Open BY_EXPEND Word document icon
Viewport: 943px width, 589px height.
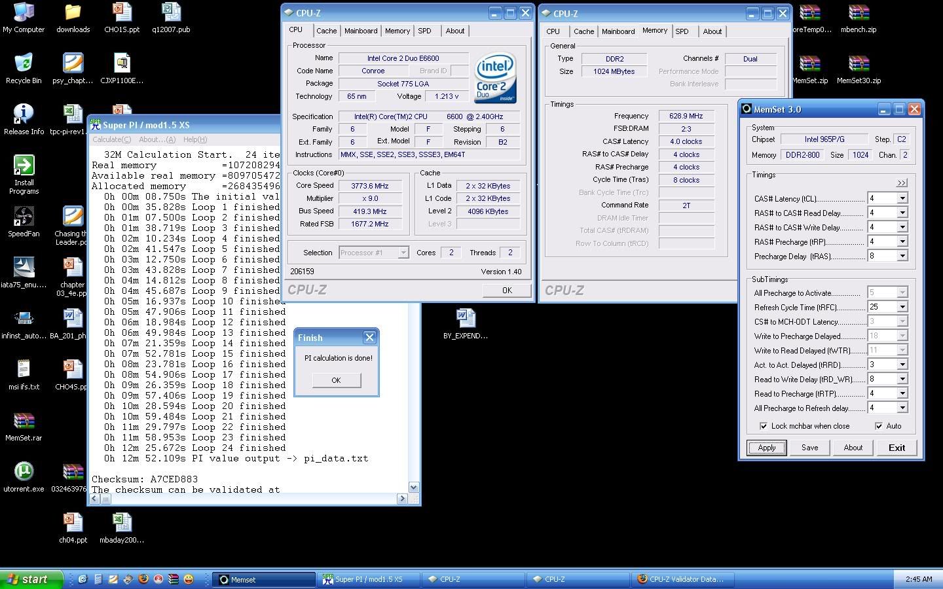coord(466,325)
